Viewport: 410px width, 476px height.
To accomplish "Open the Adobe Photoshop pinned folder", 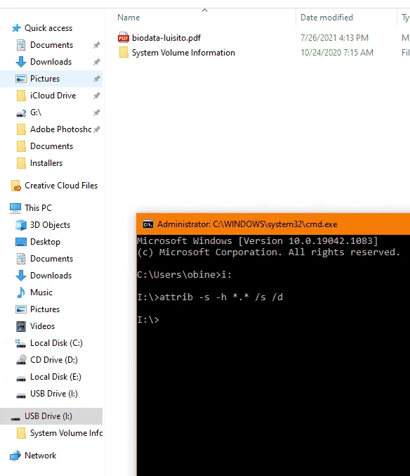I will [x=61, y=129].
